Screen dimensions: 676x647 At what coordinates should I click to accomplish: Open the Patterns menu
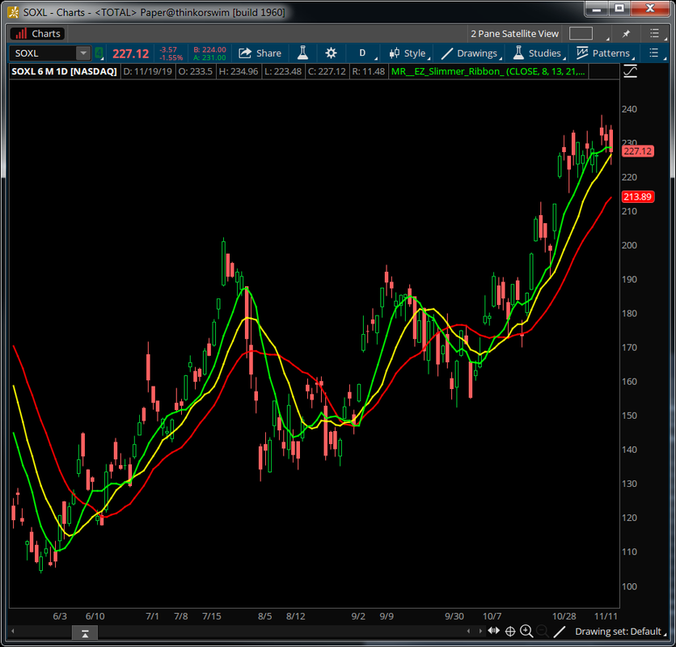tap(604, 53)
